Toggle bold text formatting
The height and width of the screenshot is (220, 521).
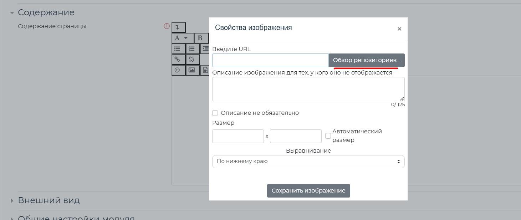point(200,38)
